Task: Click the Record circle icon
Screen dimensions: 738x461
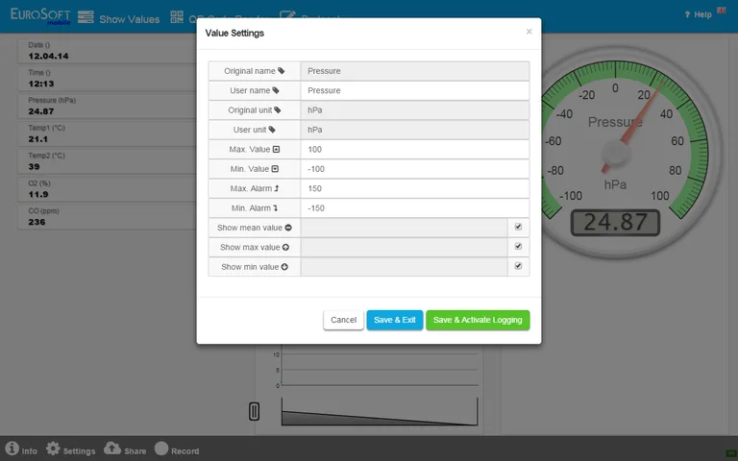Action: point(161,449)
